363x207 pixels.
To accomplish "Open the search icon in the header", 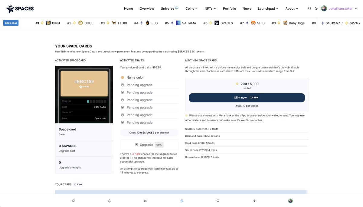I will pyautogui.click(x=309, y=8).
